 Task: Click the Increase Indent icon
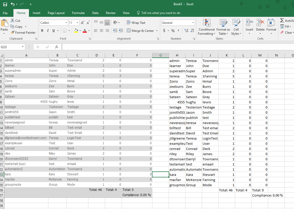(x=121, y=31)
